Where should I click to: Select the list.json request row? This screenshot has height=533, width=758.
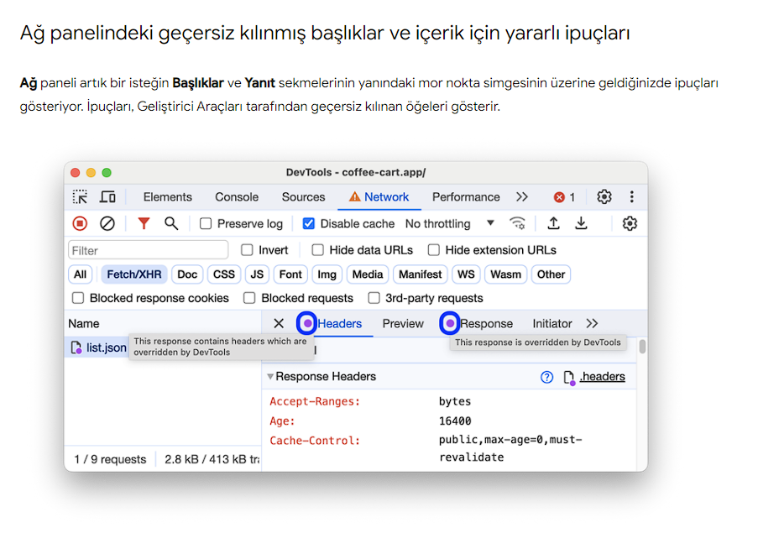point(163,347)
